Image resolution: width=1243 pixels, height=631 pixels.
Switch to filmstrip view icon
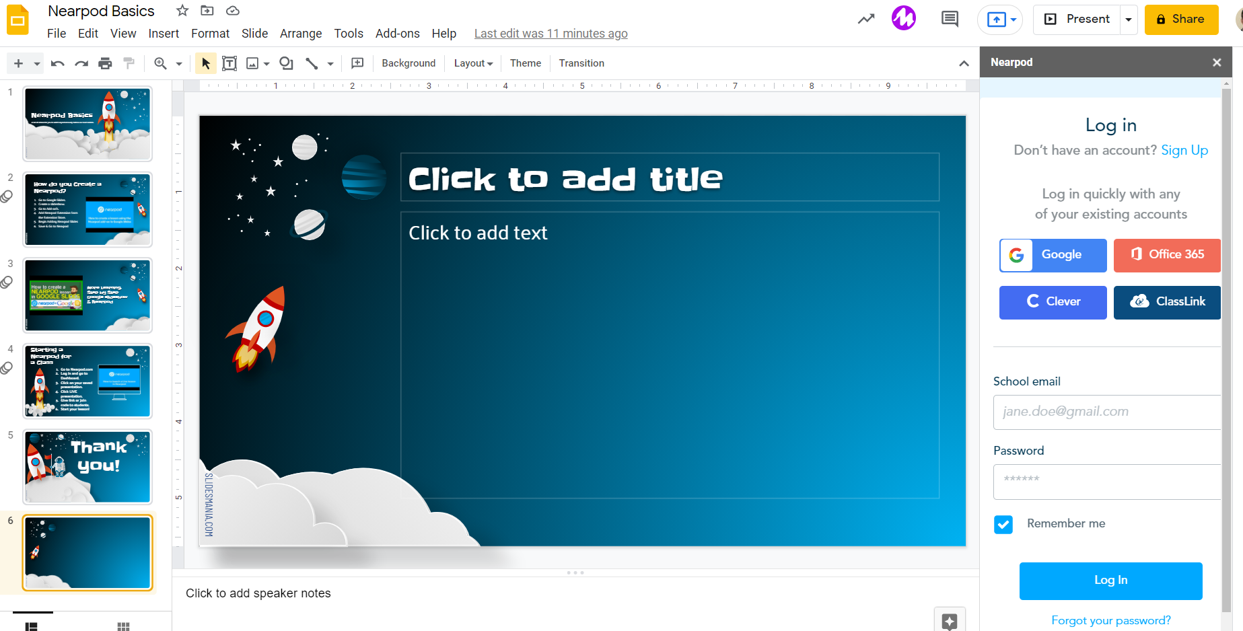coord(32,626)
